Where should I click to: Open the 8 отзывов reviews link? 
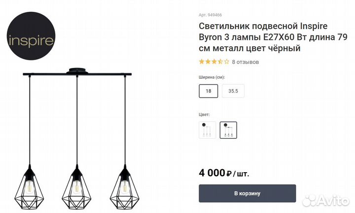245,62
